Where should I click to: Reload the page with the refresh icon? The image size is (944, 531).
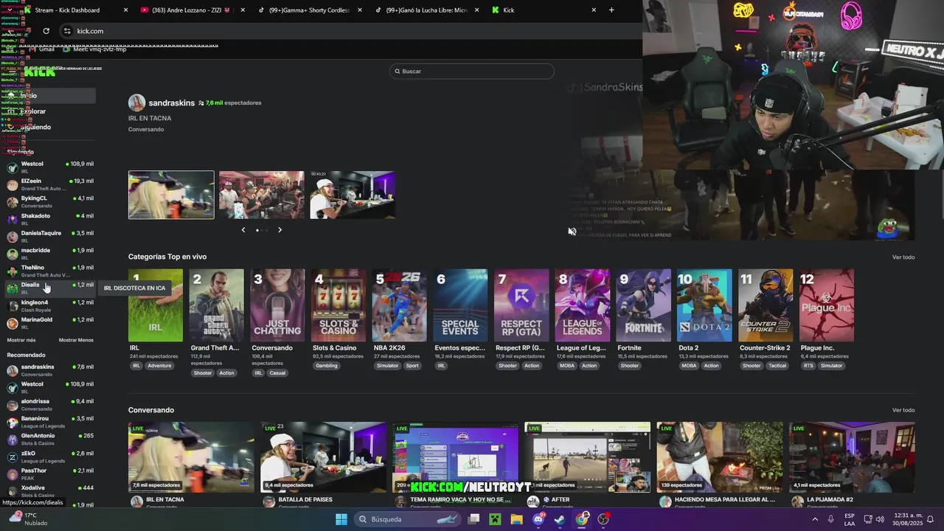(46, 31)
